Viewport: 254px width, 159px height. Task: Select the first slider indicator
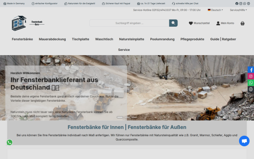(x=120, y=117)
